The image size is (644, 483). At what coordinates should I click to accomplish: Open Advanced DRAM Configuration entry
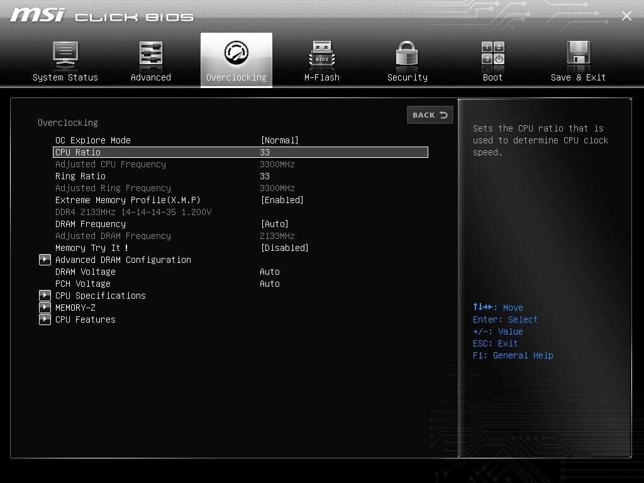point(123,260)
